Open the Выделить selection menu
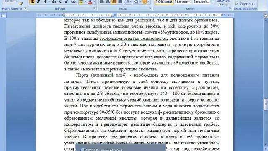Viewport: 268px width, 151px height. pos(245,3)
